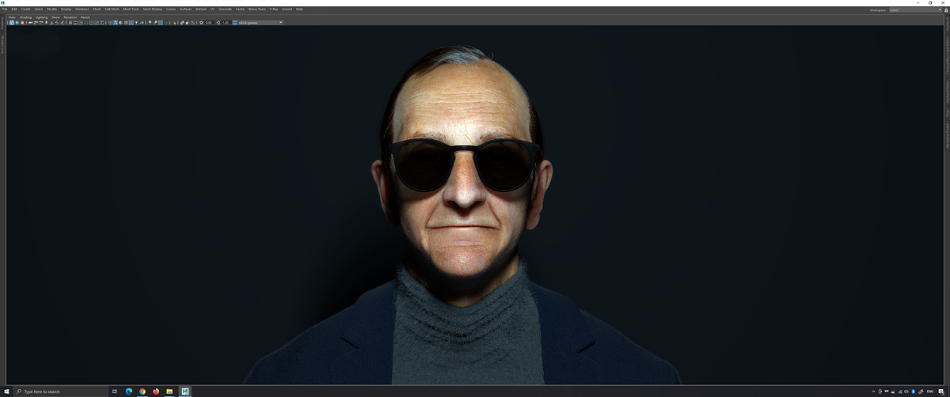Open the Human IK side tab
The width and height of the screenshot is (950, 397).
[x=947, y=23]
